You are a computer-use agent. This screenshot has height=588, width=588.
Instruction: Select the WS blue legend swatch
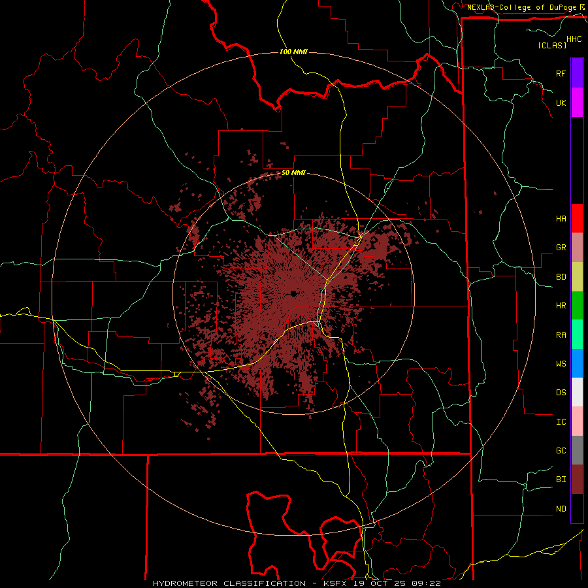click(577, 363)
